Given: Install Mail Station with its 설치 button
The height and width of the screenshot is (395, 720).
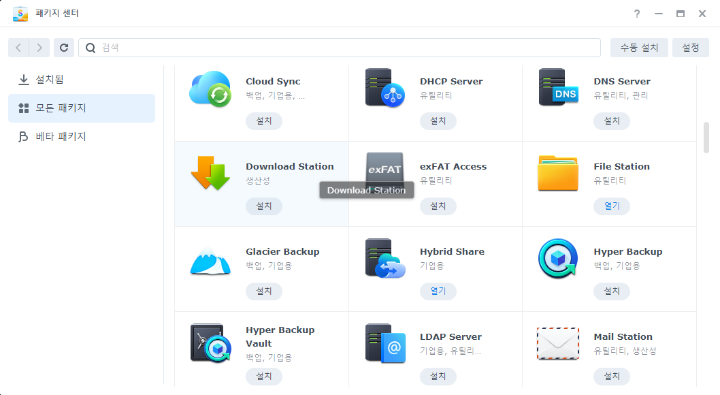Looking at the screenshot, I should click(x=612, y=376).
